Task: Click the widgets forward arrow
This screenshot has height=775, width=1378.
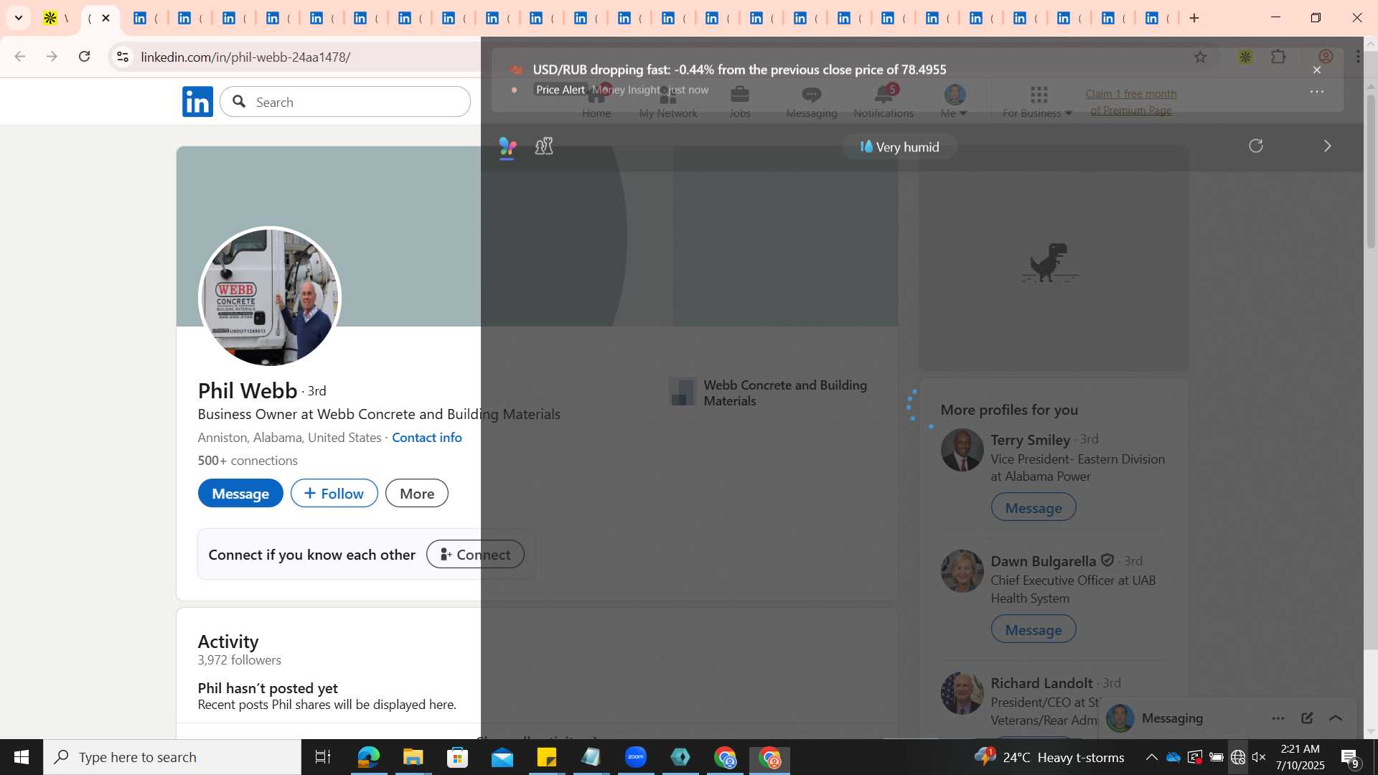Action: point(1327,146)
